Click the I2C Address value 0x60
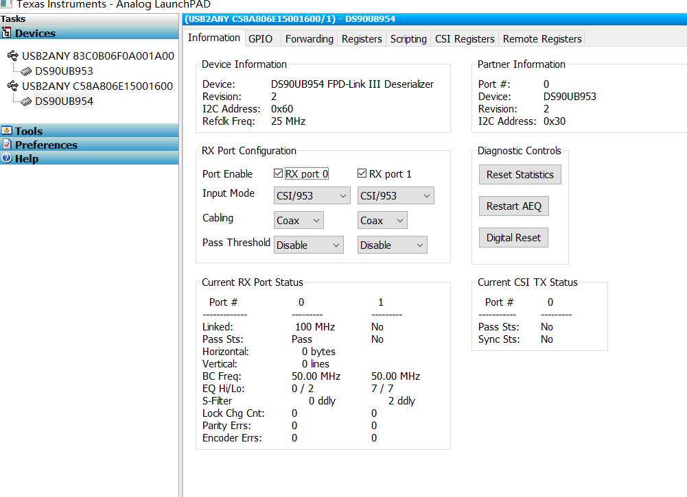 pyautogui.click(x=282, y=109)
